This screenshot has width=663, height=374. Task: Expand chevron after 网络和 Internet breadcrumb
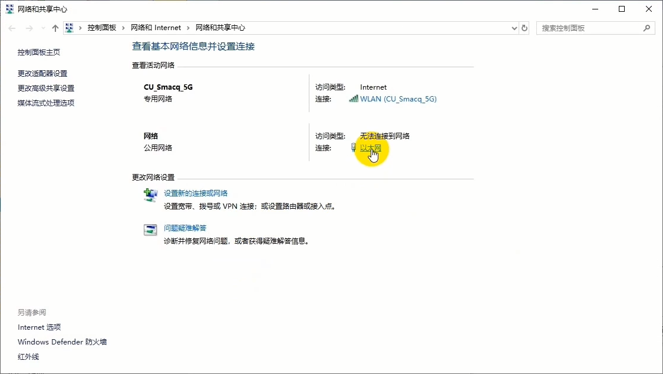point(188,28)
